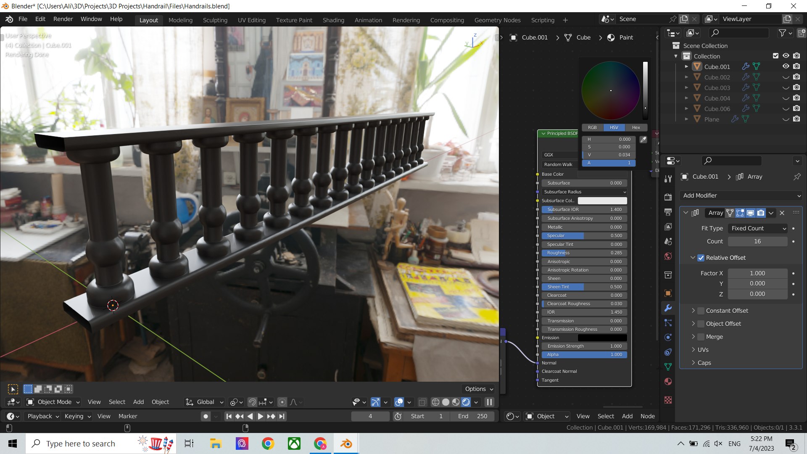Play the animation forward
Image resolution: width=807 pixels, height=454 pixels.
pos(260,416)
